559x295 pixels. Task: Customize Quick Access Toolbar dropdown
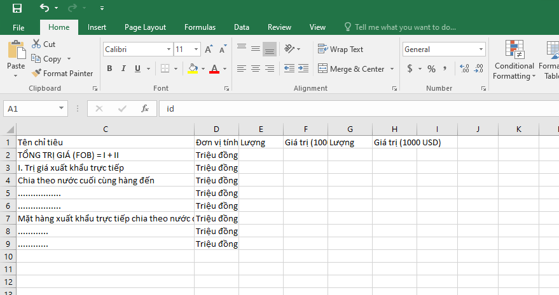point(102,8)
